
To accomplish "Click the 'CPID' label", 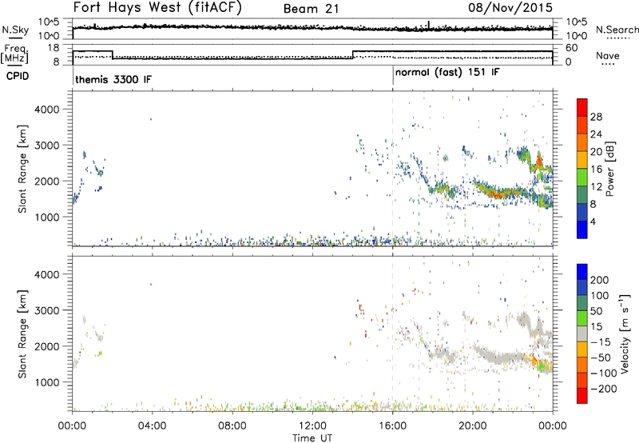I will (18, 76).
